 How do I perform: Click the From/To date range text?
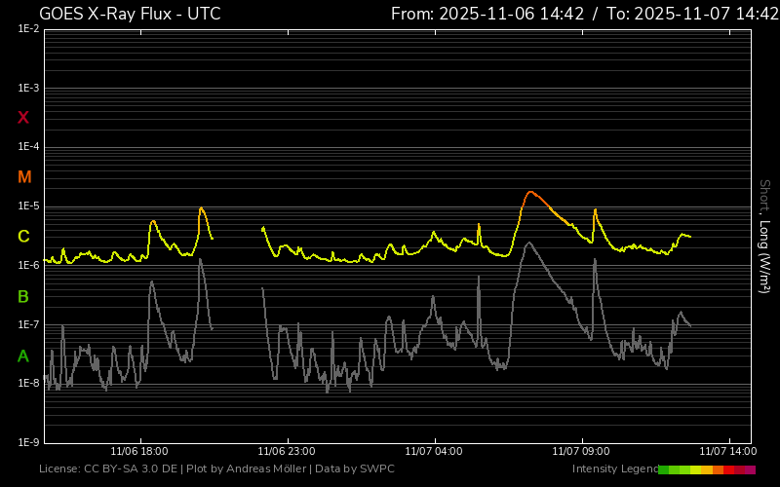tap(584, 14)
